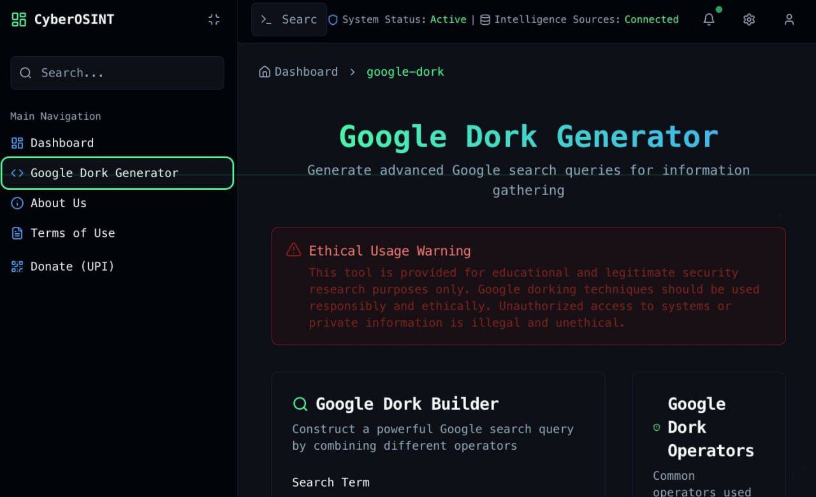Click the 'Construct a powerful Google search query' description
Screen dimensions: 816x497
[x=433, y=437]
